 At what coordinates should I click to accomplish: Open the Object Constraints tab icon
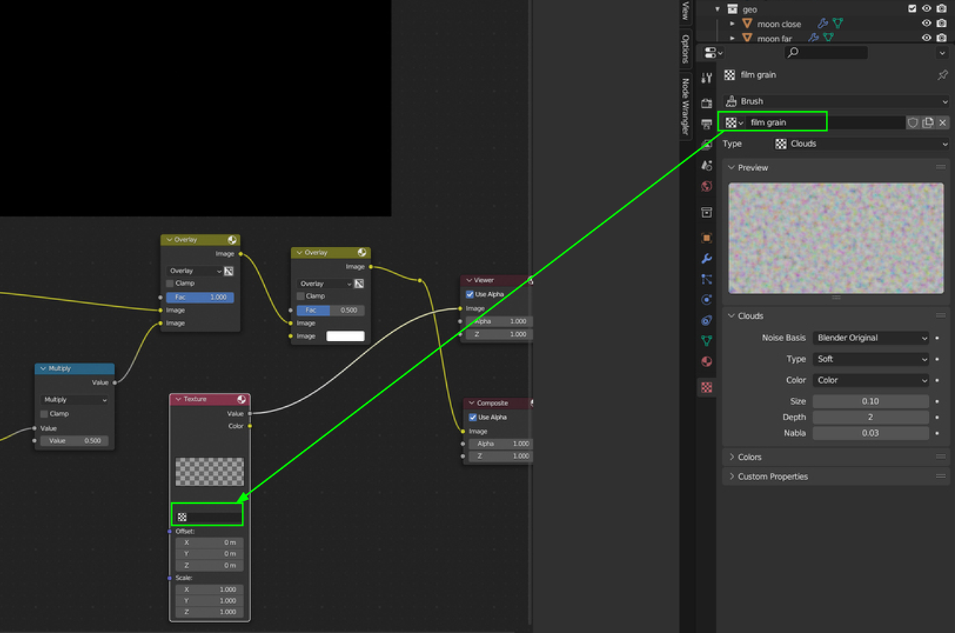(707, 320)
